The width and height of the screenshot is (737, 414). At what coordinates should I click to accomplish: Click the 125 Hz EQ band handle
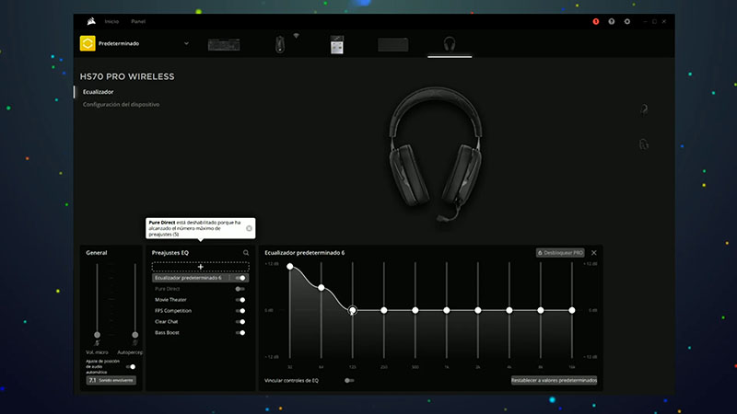353,310
